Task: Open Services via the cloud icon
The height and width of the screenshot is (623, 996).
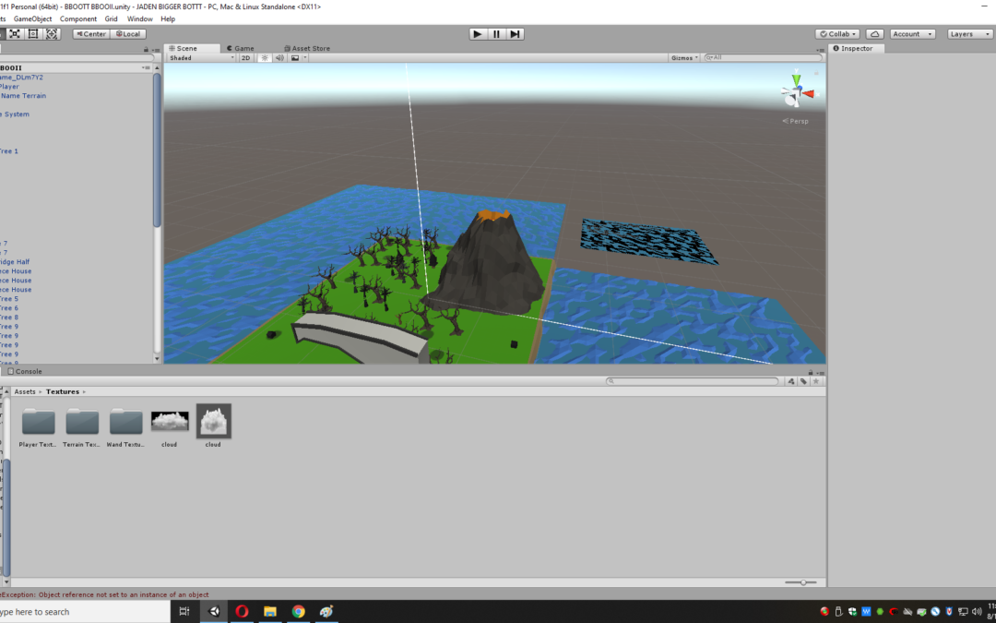Action: pyautogui.click(x=874, y=34)
